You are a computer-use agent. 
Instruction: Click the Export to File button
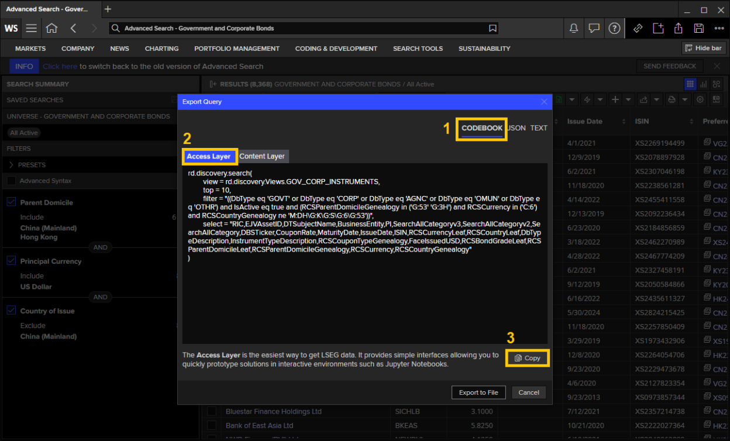point(478,392)
